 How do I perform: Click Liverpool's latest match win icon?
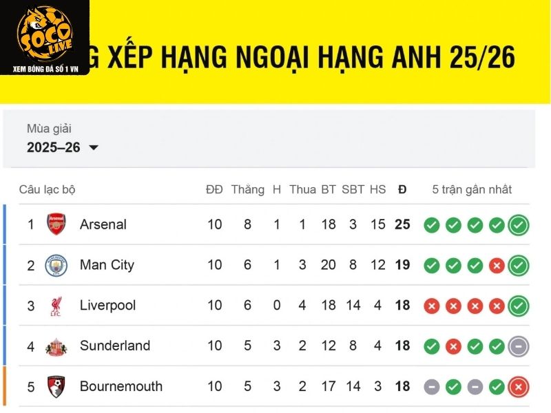pyautogui.click(x=519, y=306)
